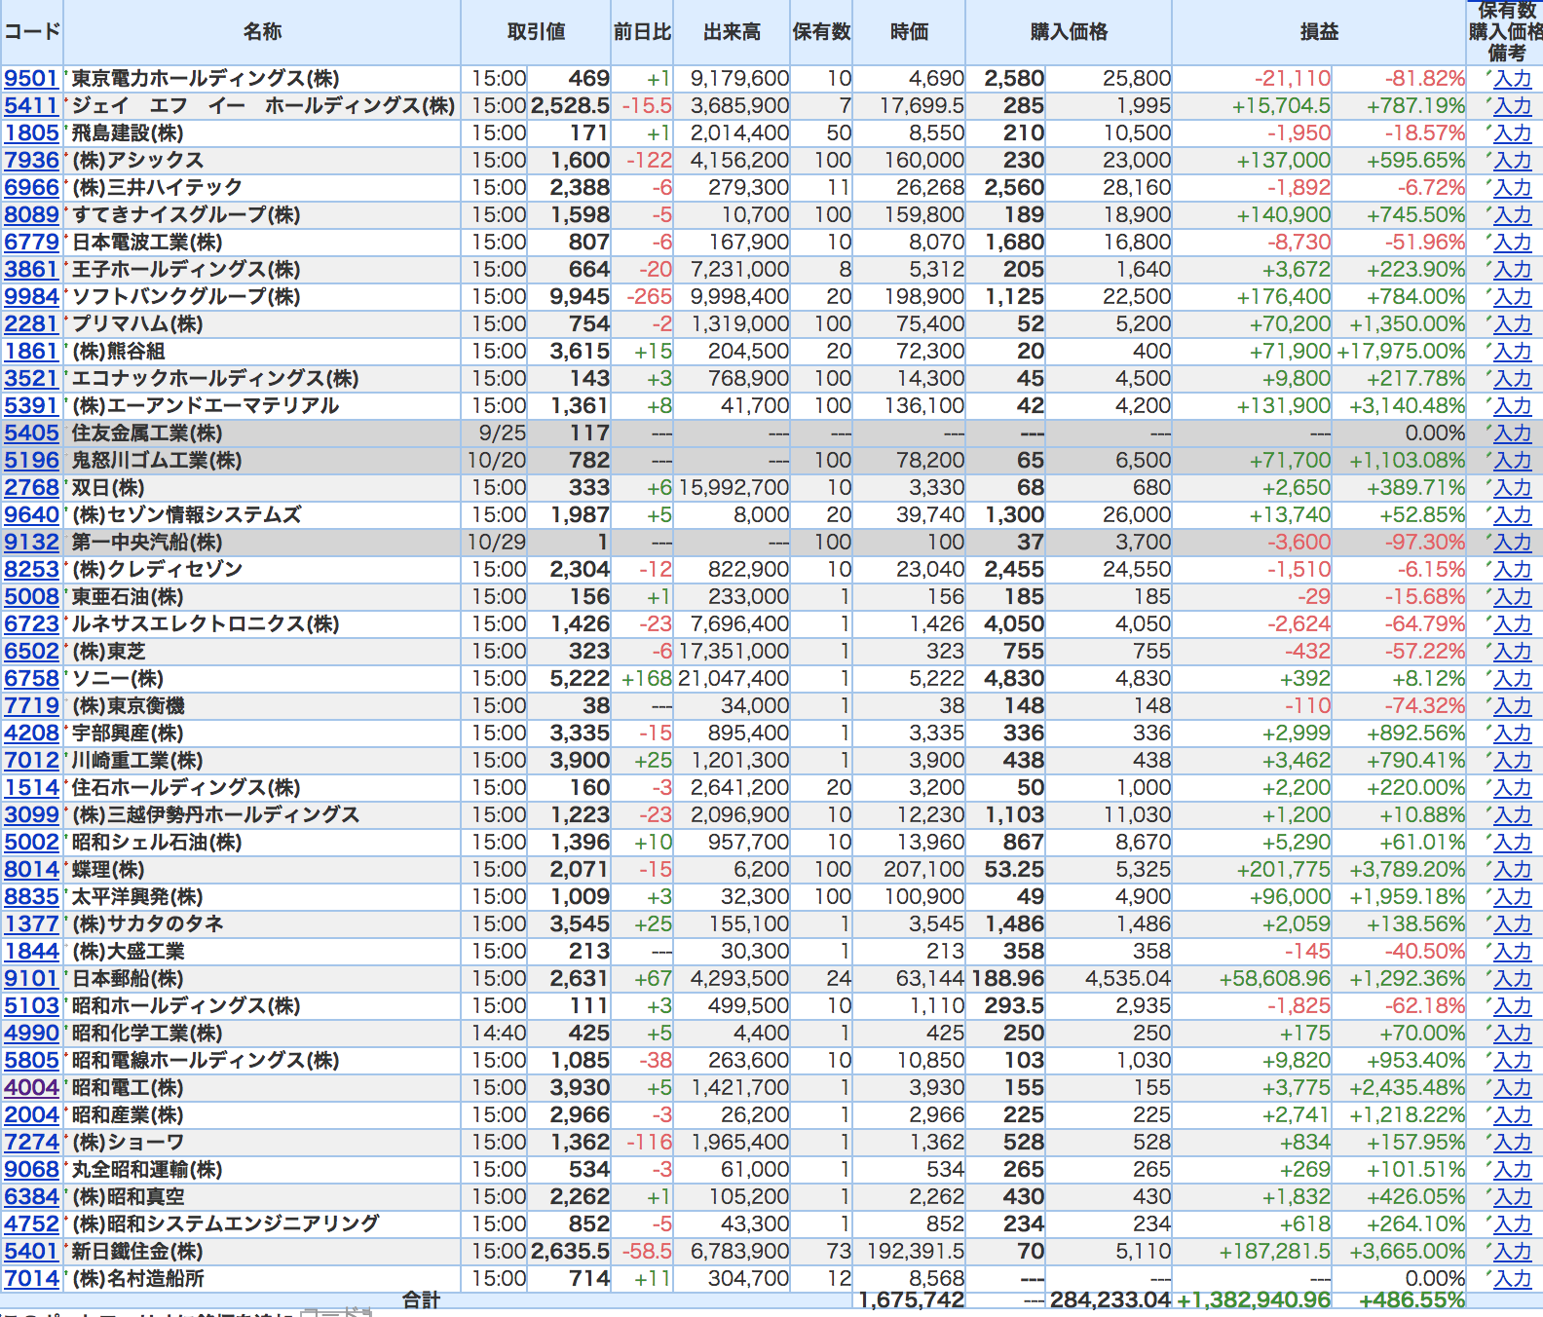Click the 合計 total row label
This screenshot has height=1317, width=1543.
(422, 1299)
